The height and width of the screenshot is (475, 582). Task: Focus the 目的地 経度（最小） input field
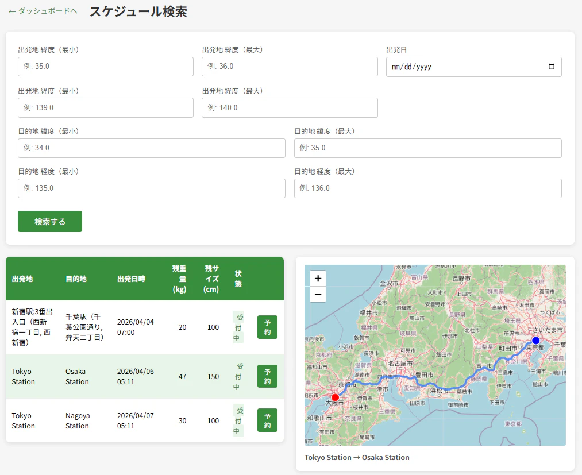click(x=152, y=188)
